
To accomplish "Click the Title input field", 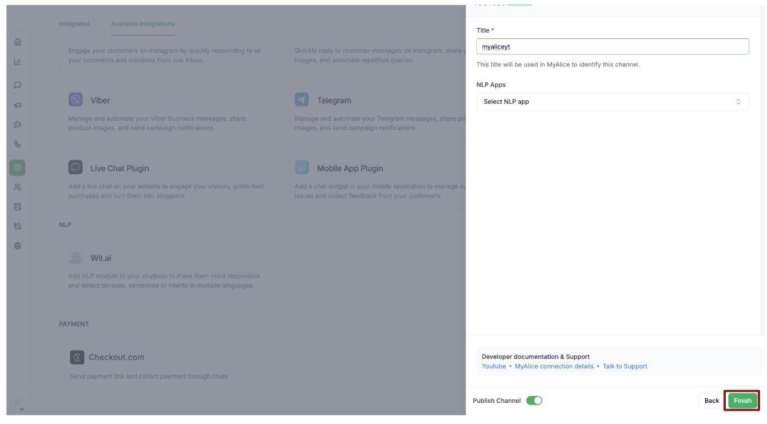I will pyautogui.click(x=612, y=46).
